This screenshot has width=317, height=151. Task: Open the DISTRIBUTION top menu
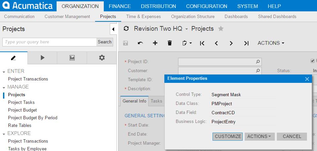click(x=158, y=6)
